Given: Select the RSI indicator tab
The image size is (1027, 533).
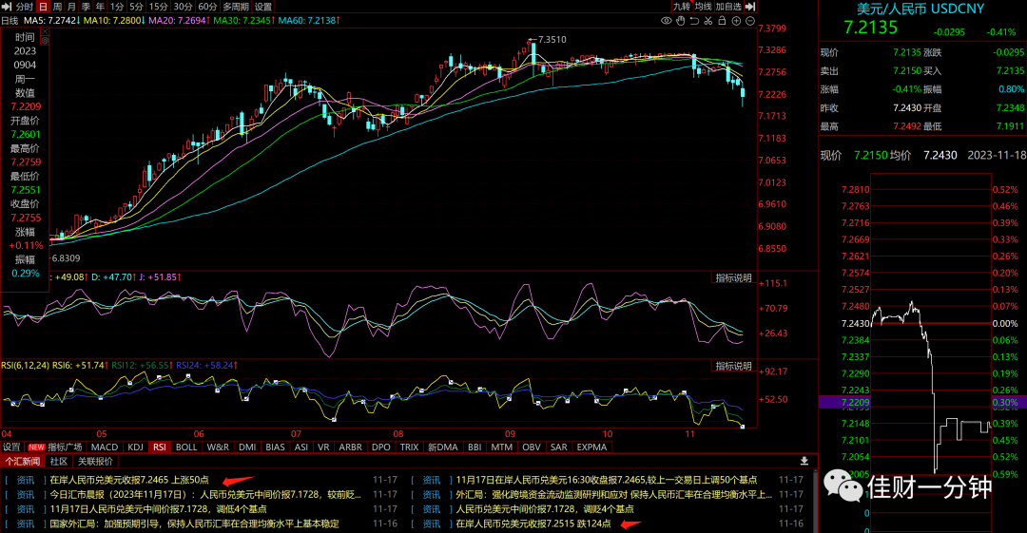Looking at the screenshot, I should click(x=160, y=447).
